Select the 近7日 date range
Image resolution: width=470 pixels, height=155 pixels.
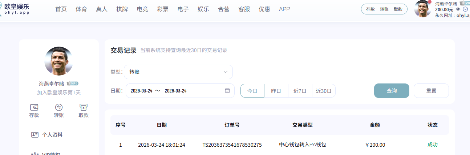point(300,91)
